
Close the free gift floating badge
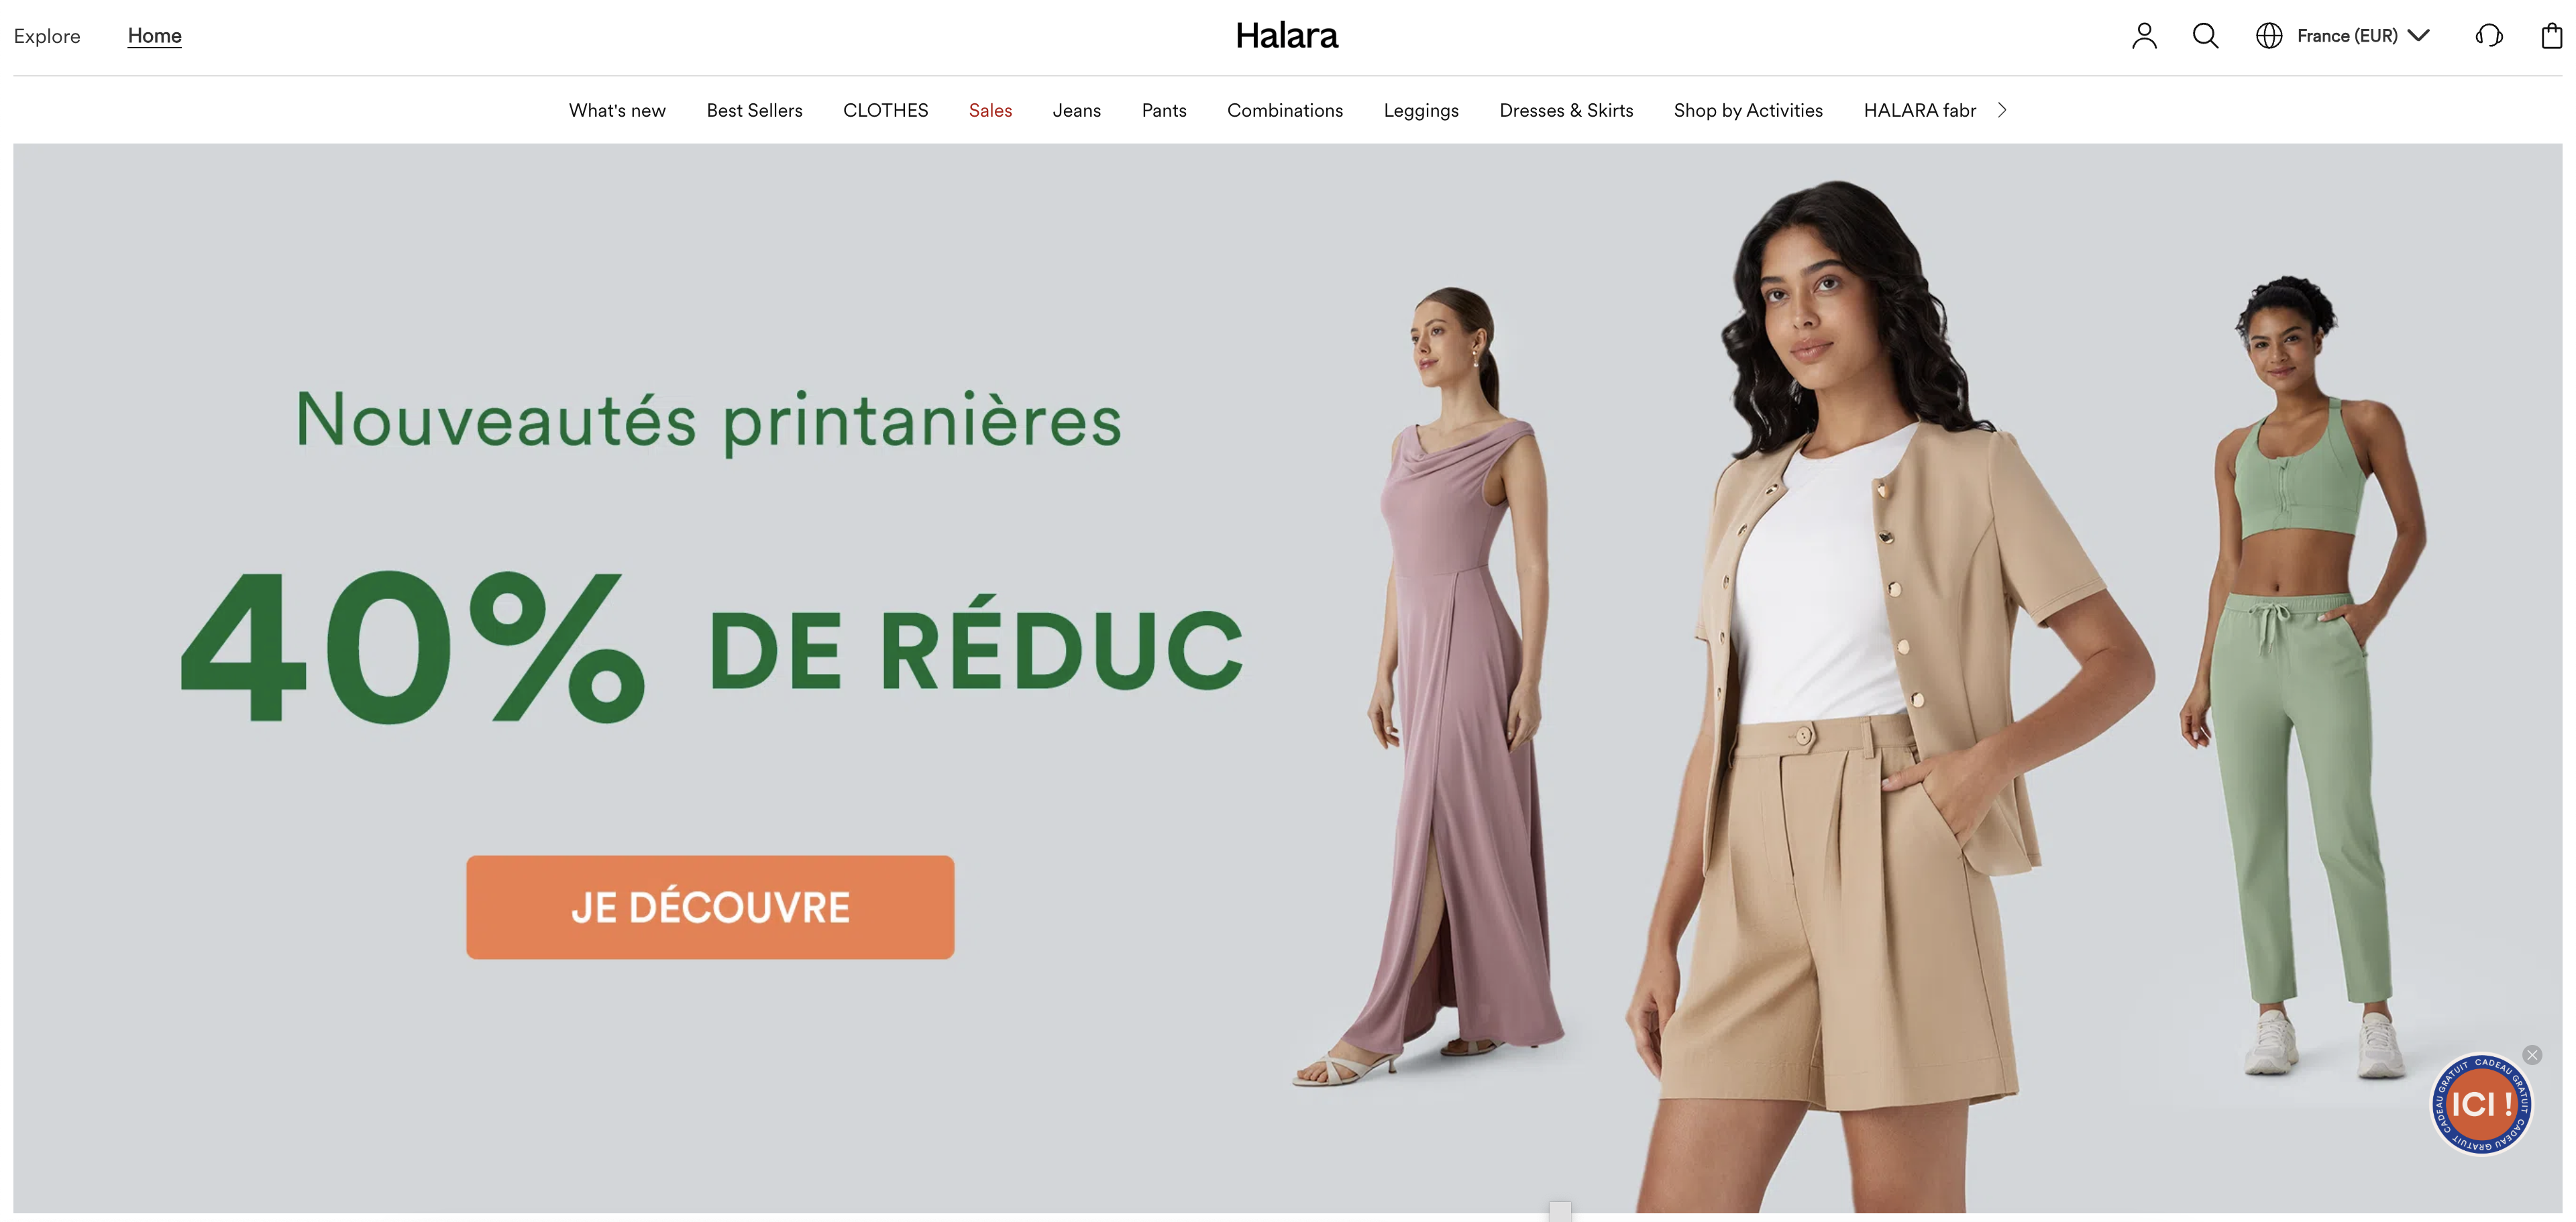tap(2532, 1055)
